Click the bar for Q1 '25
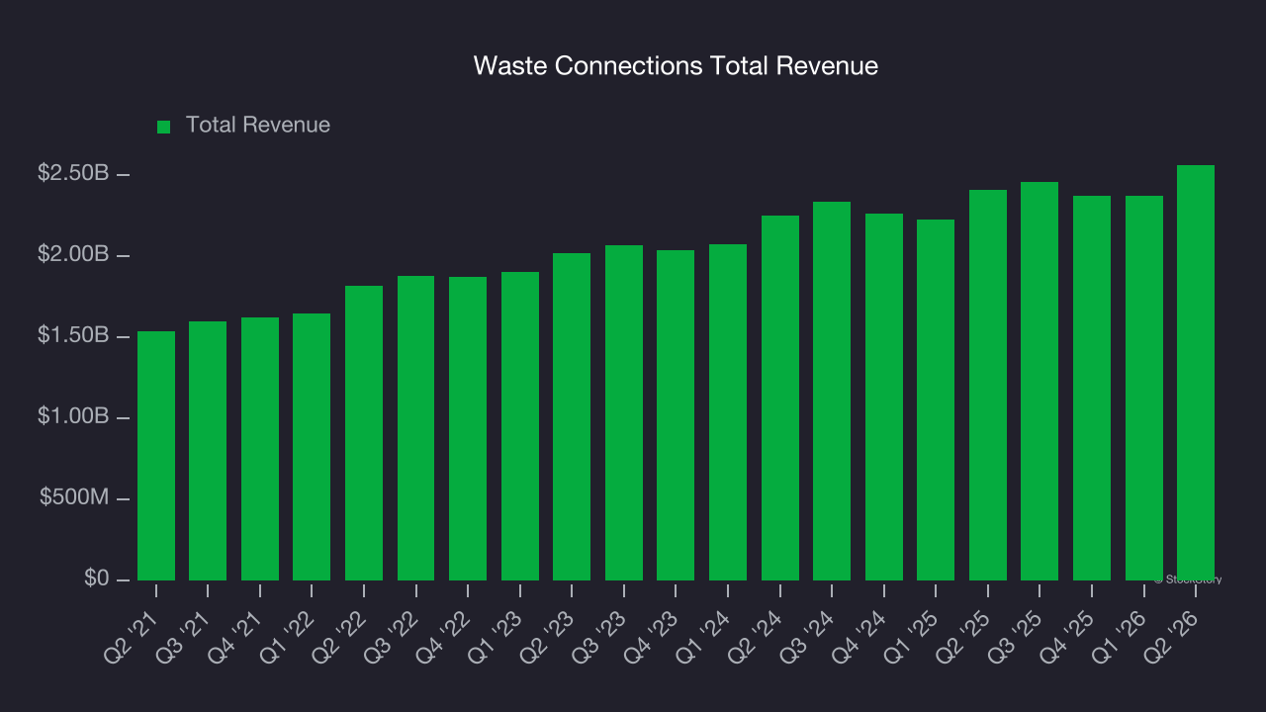 tap(936, 400)
